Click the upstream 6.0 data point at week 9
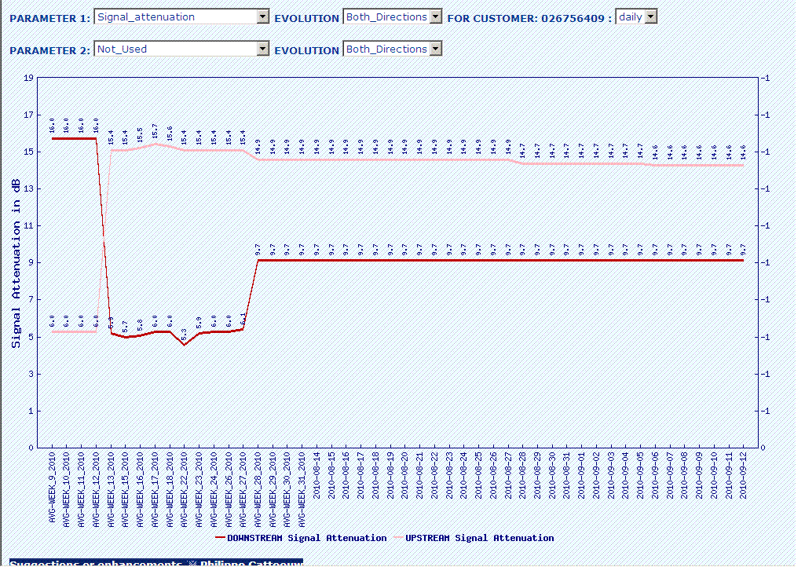 click(x=53, y=331)
